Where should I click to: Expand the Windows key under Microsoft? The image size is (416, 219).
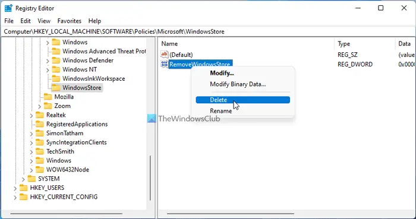click(x=48, y=42)
